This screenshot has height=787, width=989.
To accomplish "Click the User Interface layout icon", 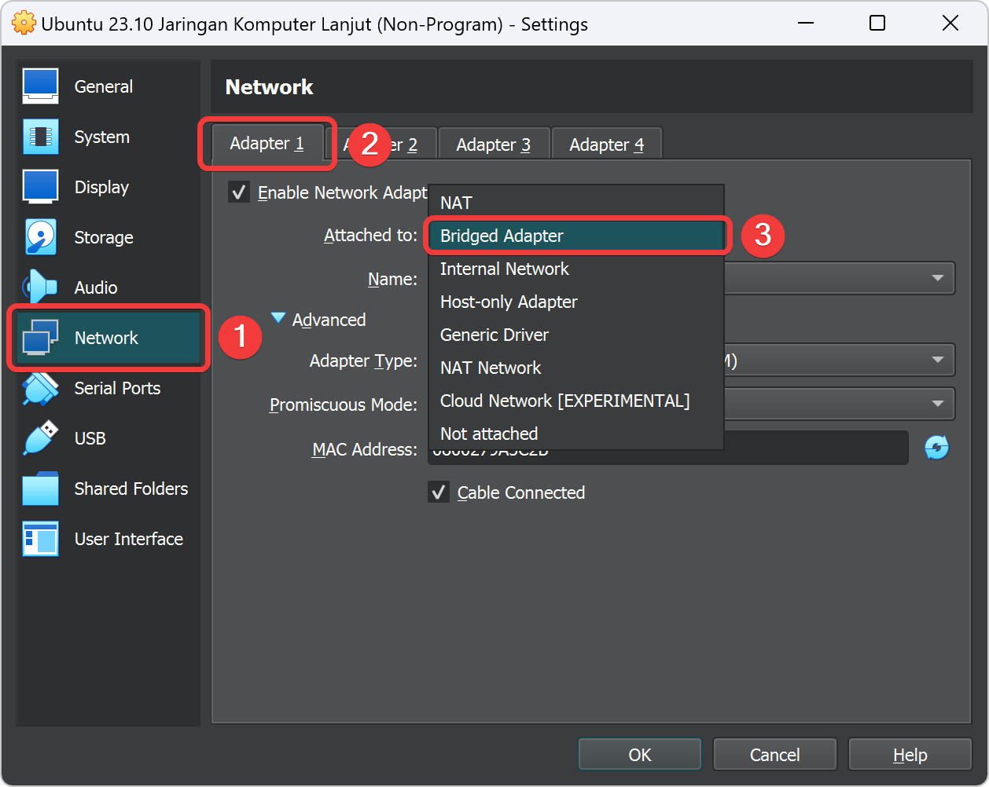I will click(x=40, y=539).
